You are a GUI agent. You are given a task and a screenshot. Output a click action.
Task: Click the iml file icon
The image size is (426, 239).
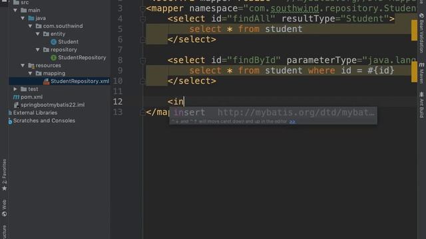16,105
